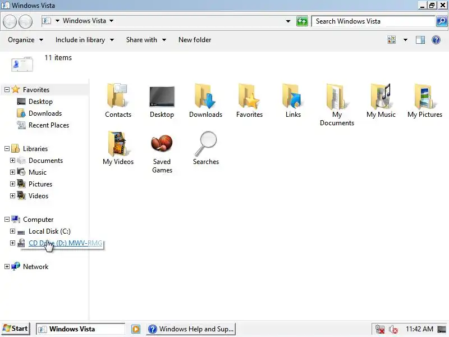Open the address bar history dropdown
The width and height of the screenshot is (449, 337).
click(288, 21)
